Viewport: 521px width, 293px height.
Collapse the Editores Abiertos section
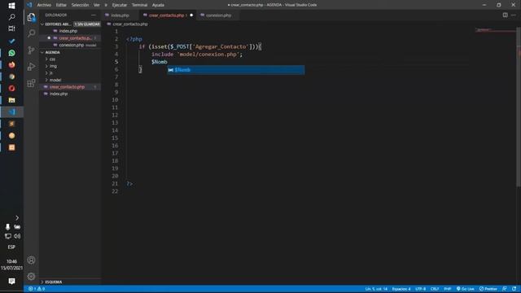[42, 24]
